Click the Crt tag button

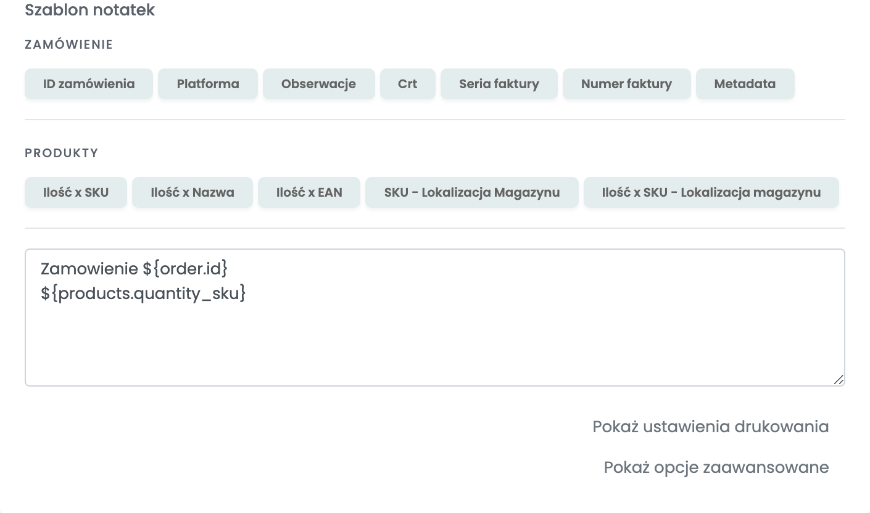(x=408, y=84)
